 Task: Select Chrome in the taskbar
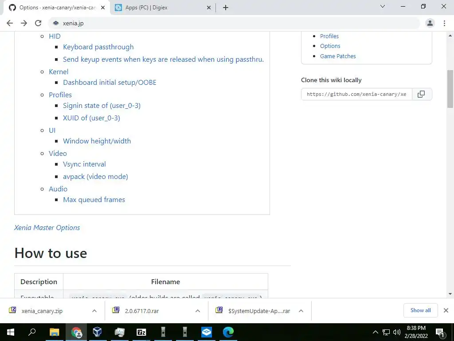coord(76,332)
